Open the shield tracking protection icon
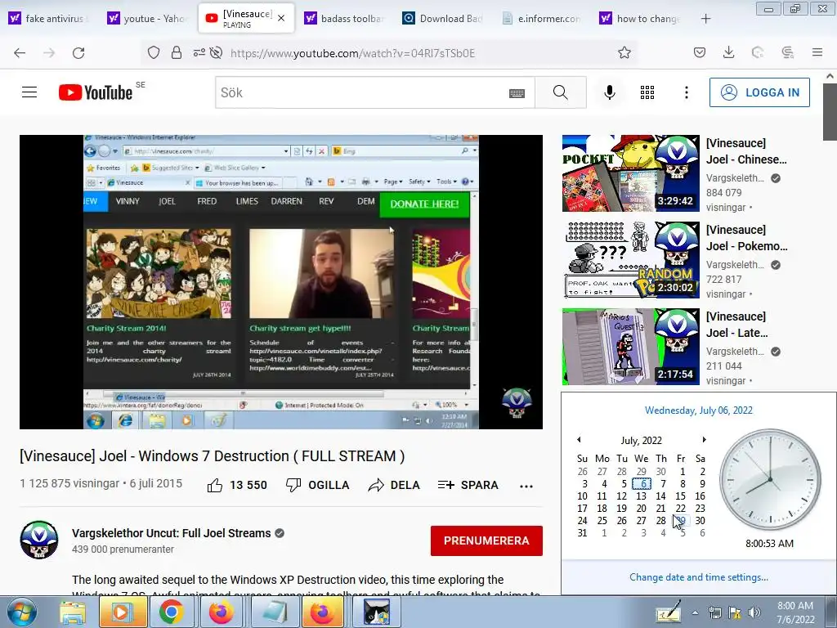 tap(154, 53)
